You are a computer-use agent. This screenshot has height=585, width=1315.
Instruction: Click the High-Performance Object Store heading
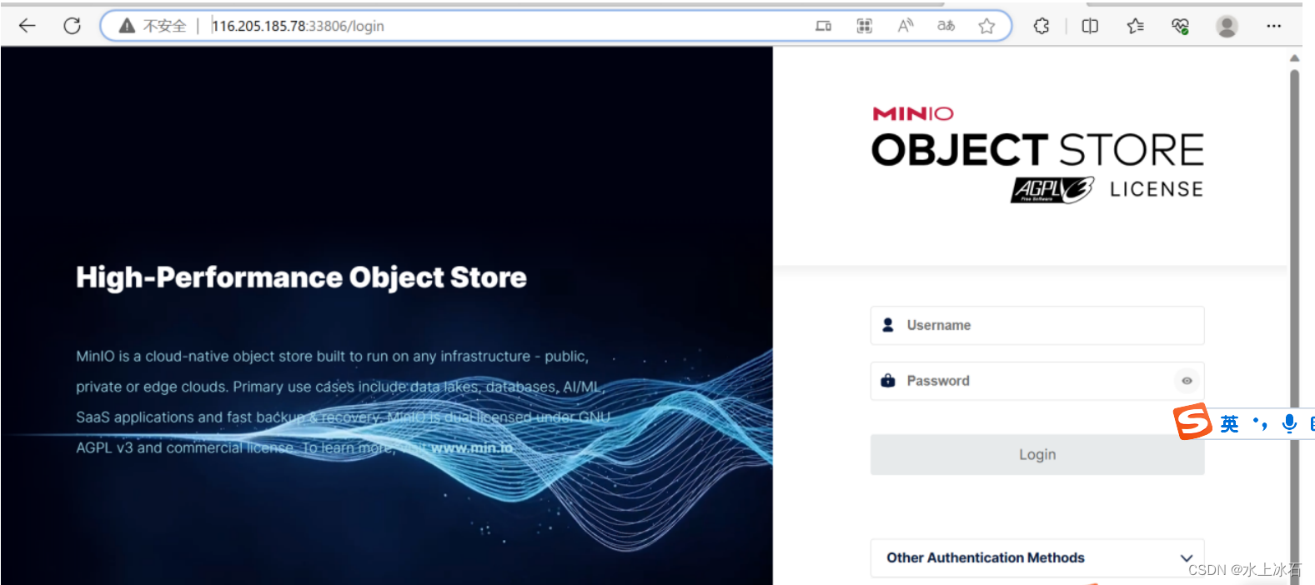tap(301, 277)
